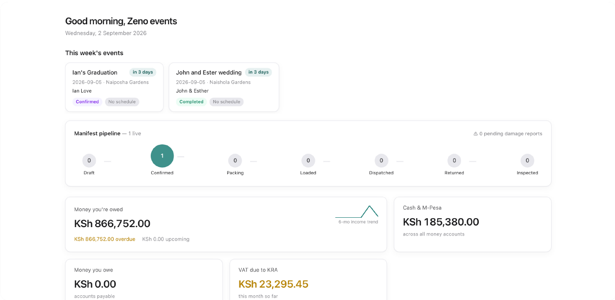
Task: Select the Confirmed pipeline stage circle
Action: coord(162,156)
